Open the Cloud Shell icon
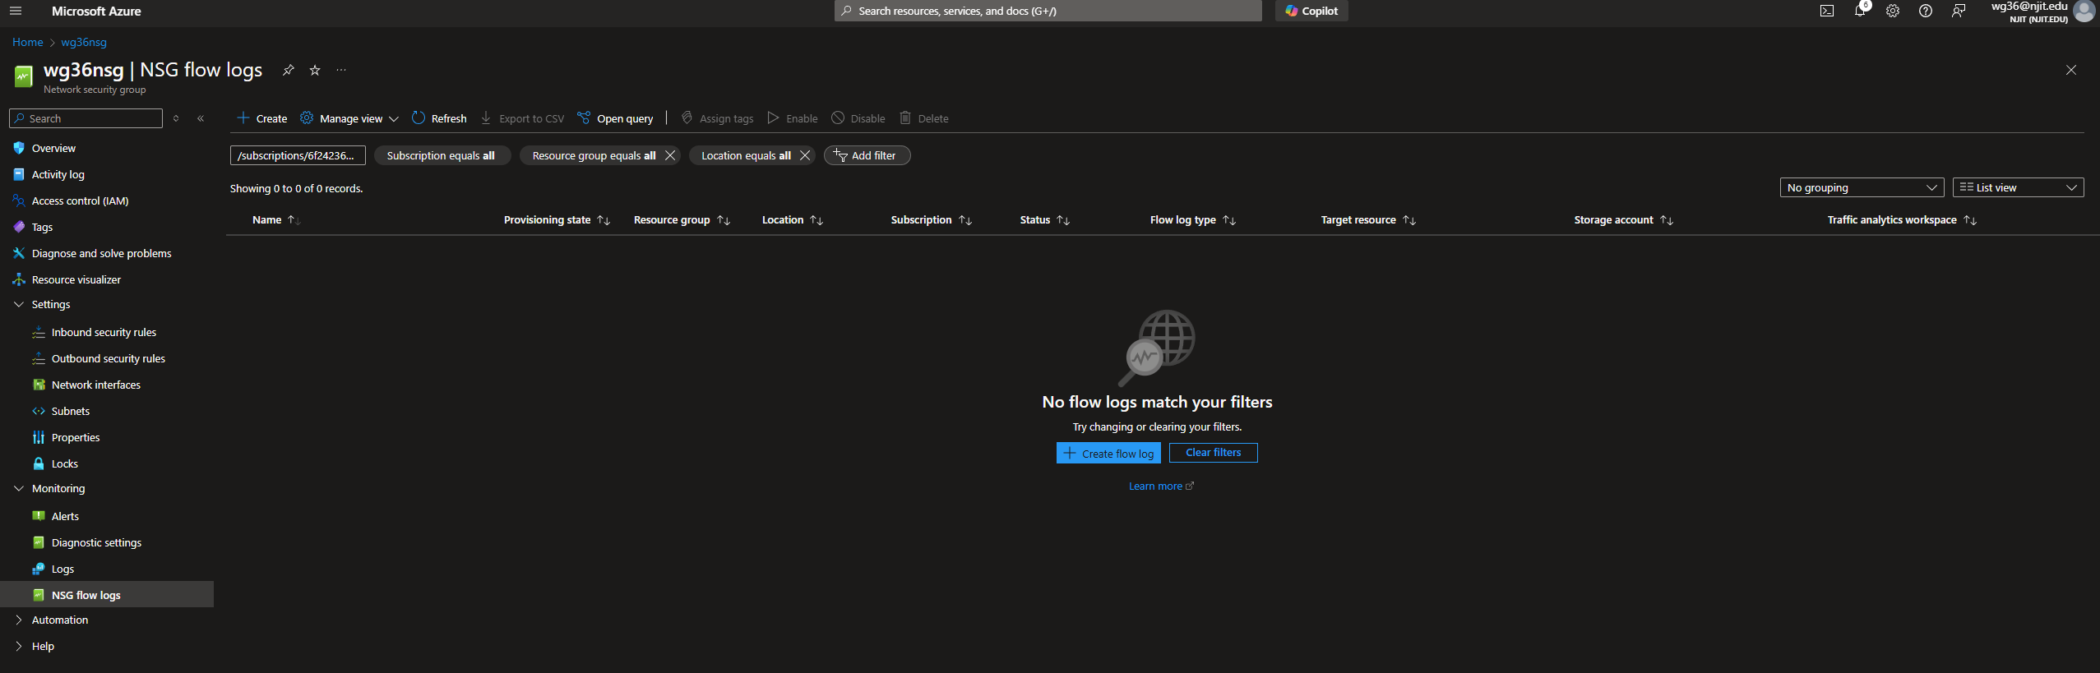 1826,12
